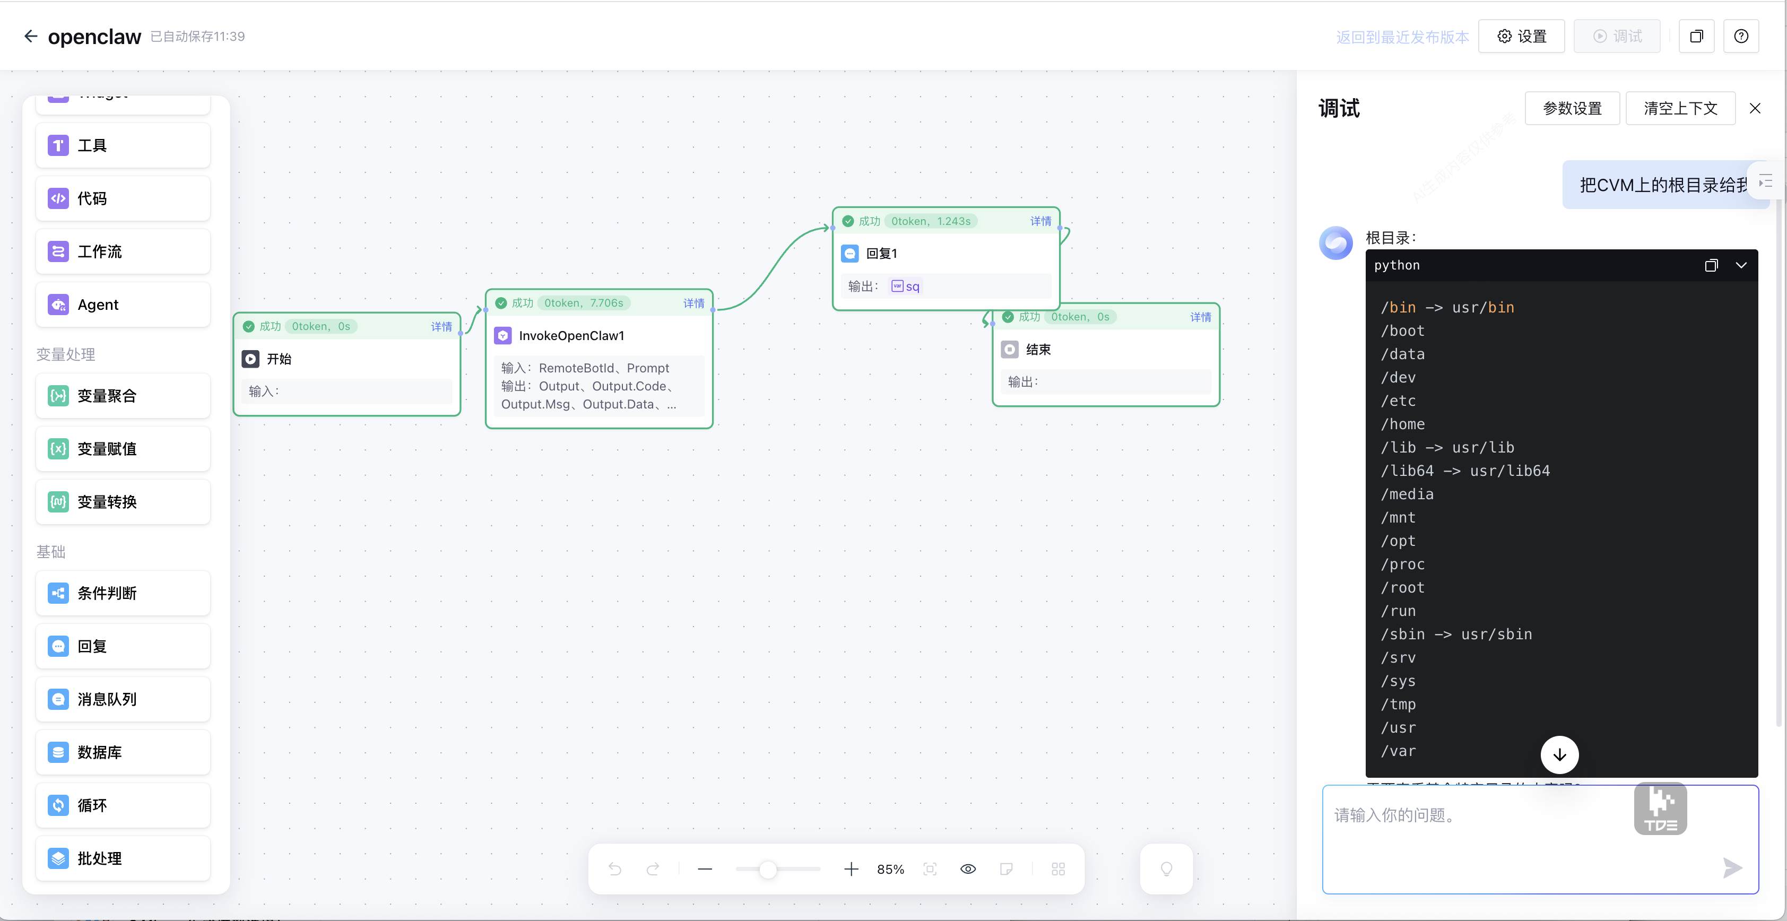Toggle the eye preview icon
The height and width of the screenshot is (921, 1787).
[x=968, y=869]
